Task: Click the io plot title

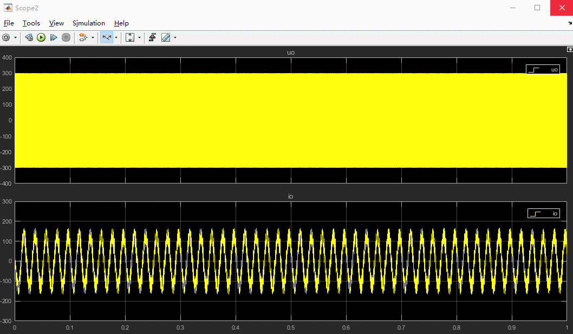Action: tap(290, 197)
